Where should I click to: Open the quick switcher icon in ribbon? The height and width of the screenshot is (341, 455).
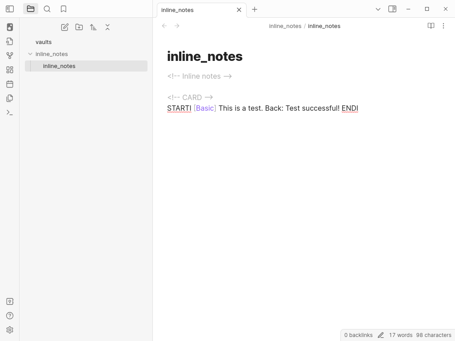click(10, 41)
